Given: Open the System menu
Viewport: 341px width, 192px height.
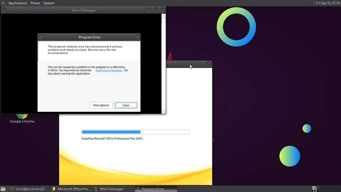Looking at the screenshot, I should click(x=49, y=3).
